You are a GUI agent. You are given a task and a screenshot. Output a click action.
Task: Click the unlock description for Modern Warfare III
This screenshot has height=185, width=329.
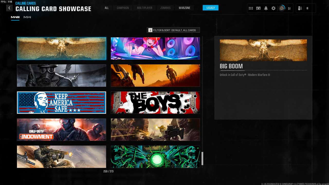245,75
